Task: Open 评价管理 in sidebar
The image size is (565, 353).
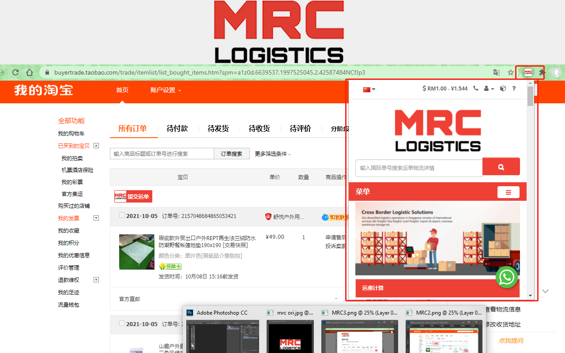Action: (68, 267)
